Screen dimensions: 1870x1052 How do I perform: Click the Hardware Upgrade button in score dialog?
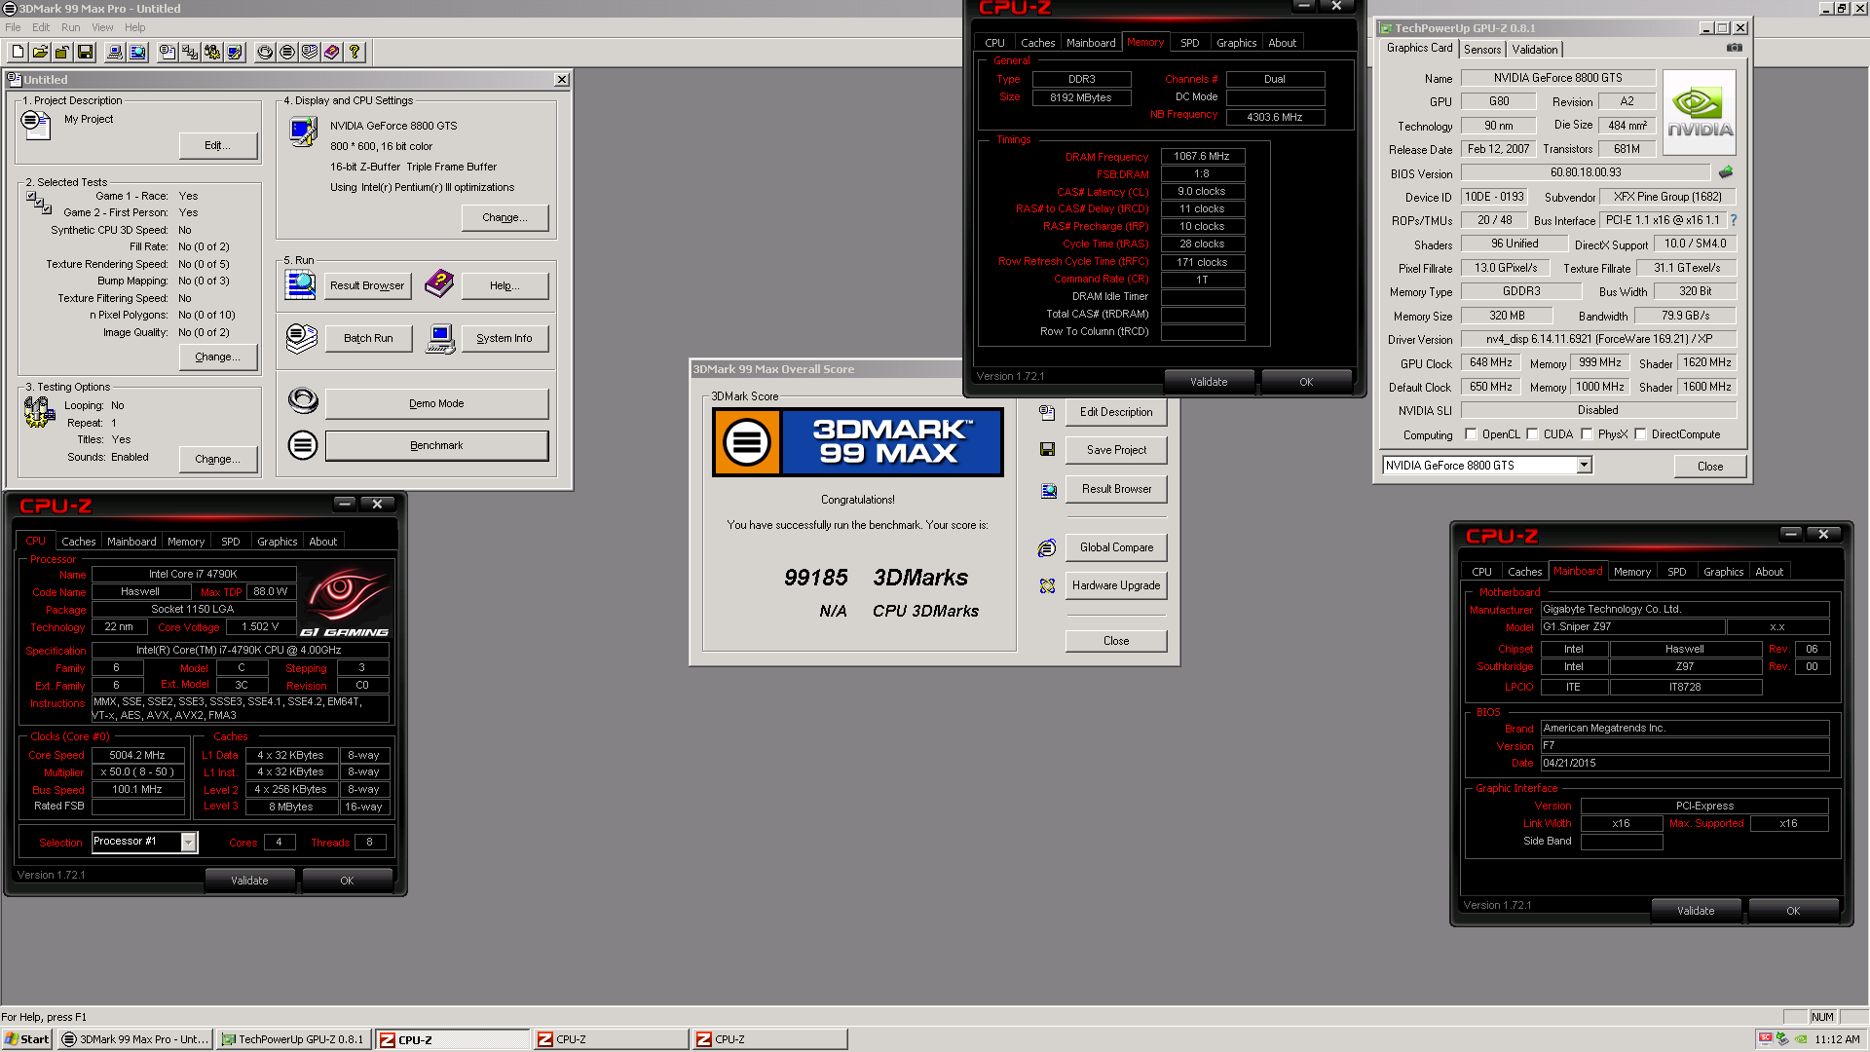pos(1116,585)
